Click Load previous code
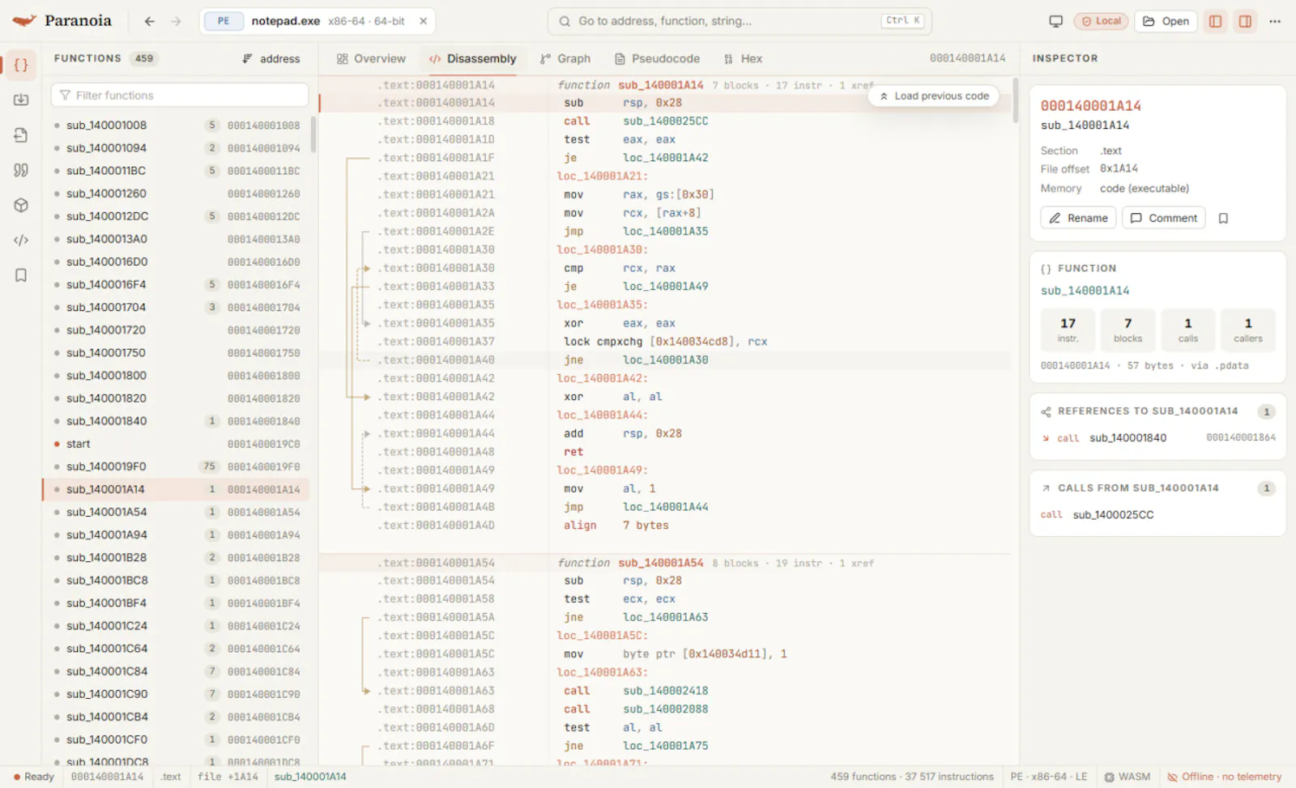 point(934,96)
